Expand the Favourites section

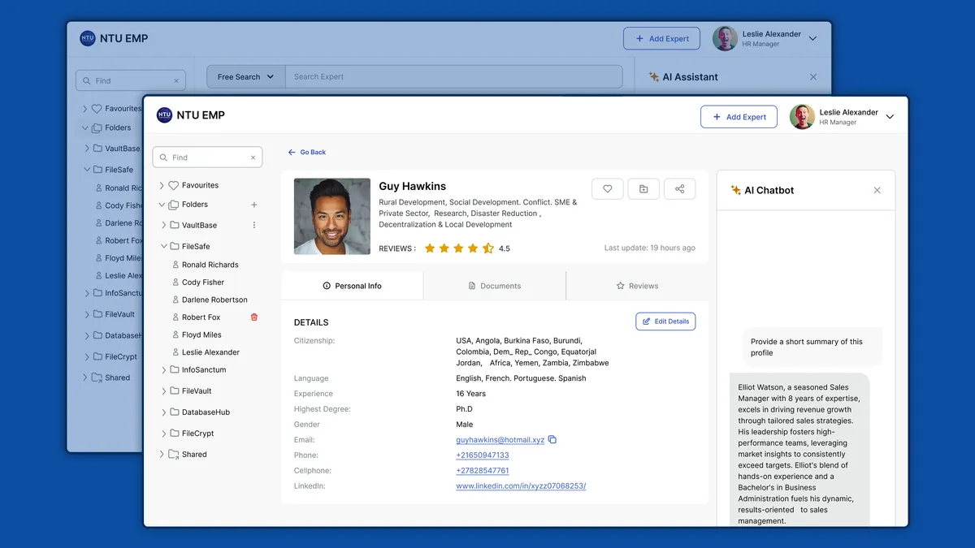pos(162,185)
